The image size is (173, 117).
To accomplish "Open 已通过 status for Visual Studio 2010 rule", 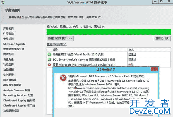I will click(132, 54).
